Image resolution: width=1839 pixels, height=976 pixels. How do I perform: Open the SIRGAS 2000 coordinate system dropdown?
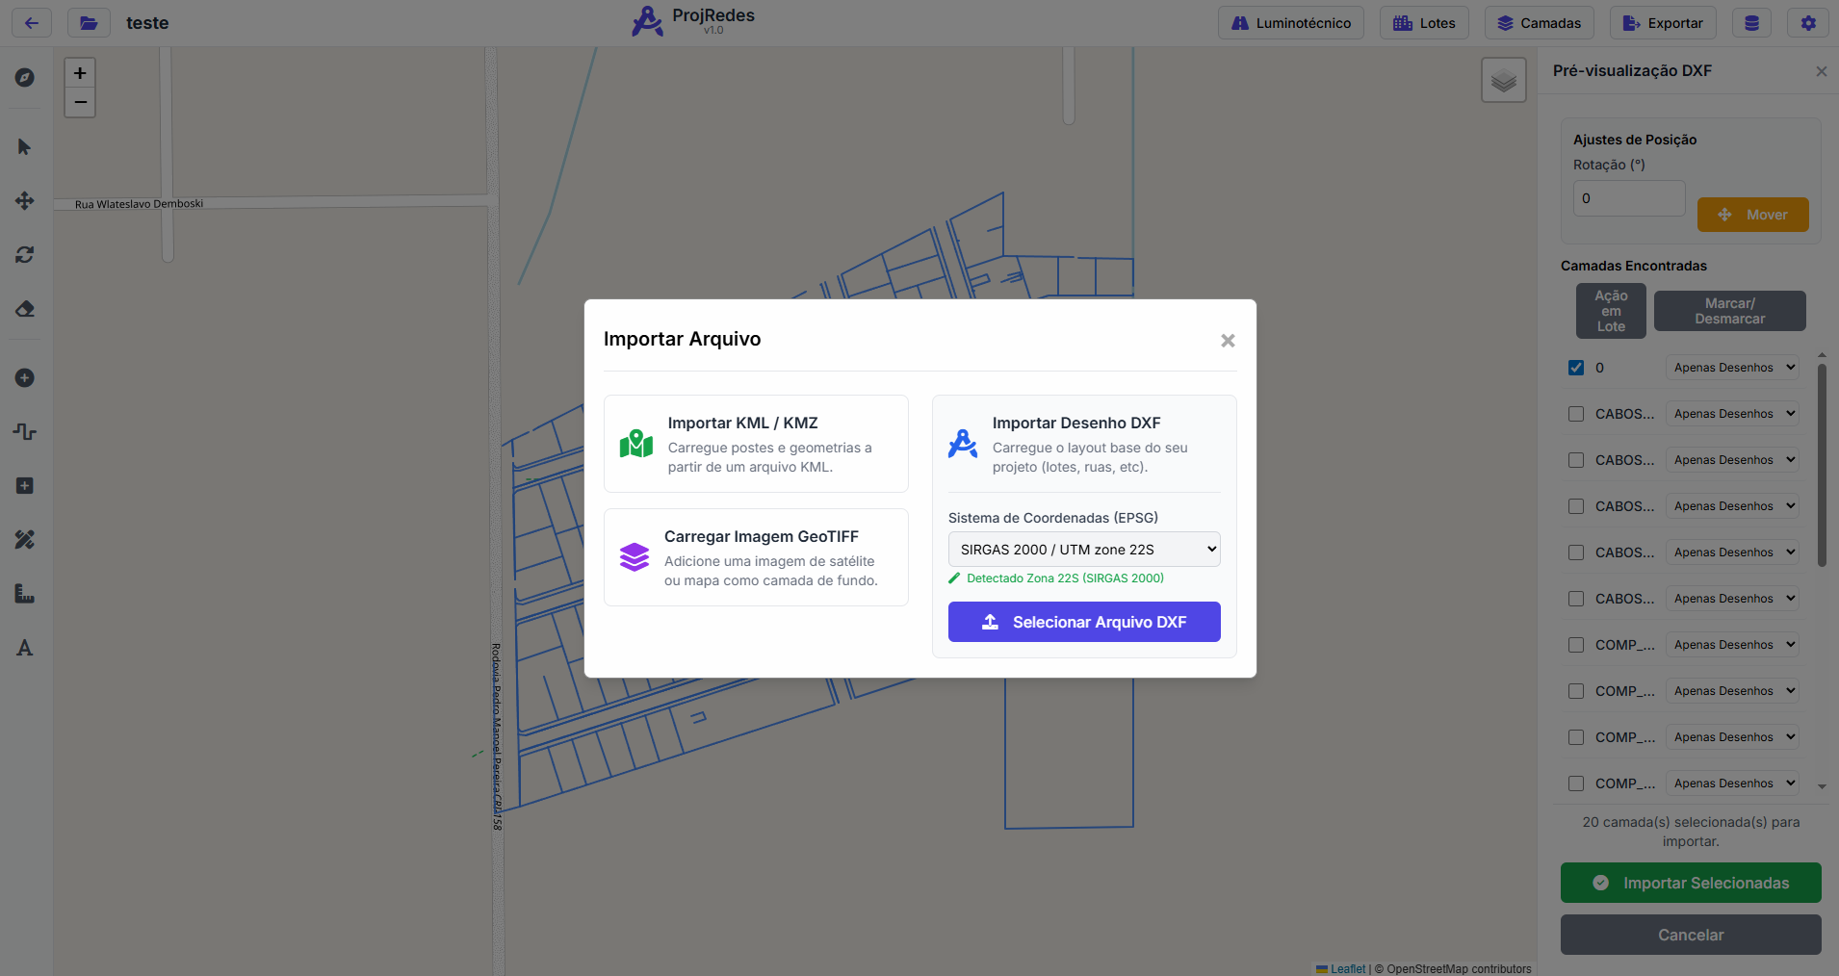(x=1084, y=550)
